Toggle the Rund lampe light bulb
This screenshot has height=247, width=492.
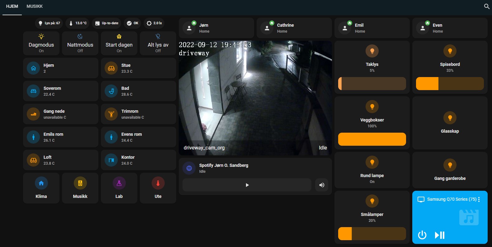372,162
